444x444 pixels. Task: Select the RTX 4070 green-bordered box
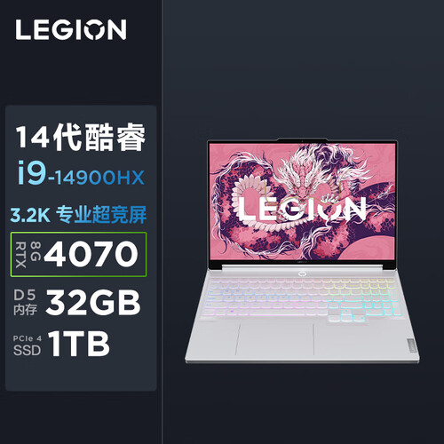point(78,255)
